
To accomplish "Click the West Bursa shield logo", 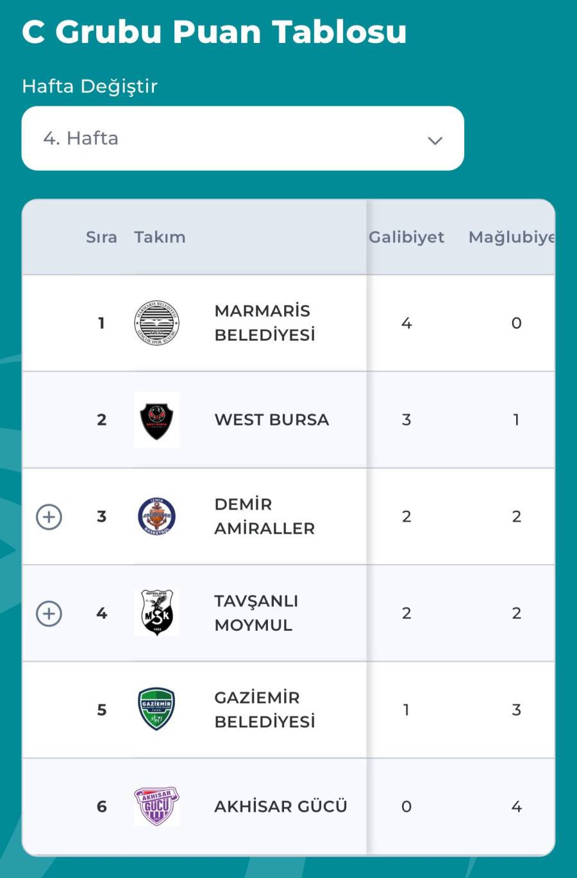I will [x=156, y=420].
